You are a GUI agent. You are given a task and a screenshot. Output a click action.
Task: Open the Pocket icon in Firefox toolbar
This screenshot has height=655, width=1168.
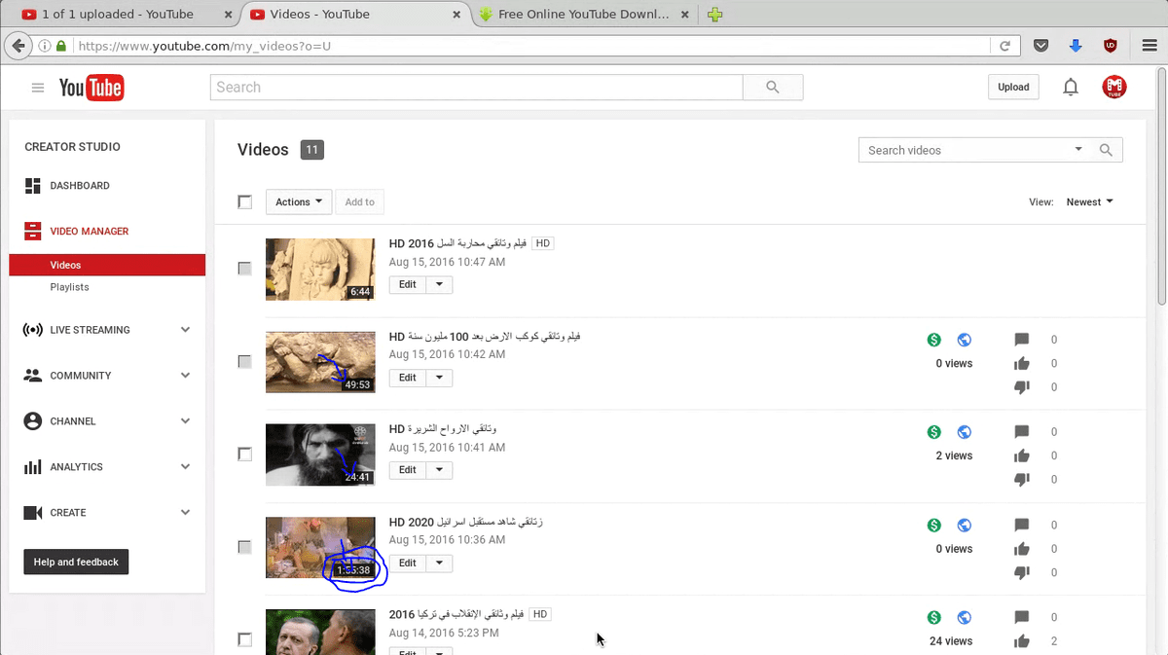(x=1040, y=46)
